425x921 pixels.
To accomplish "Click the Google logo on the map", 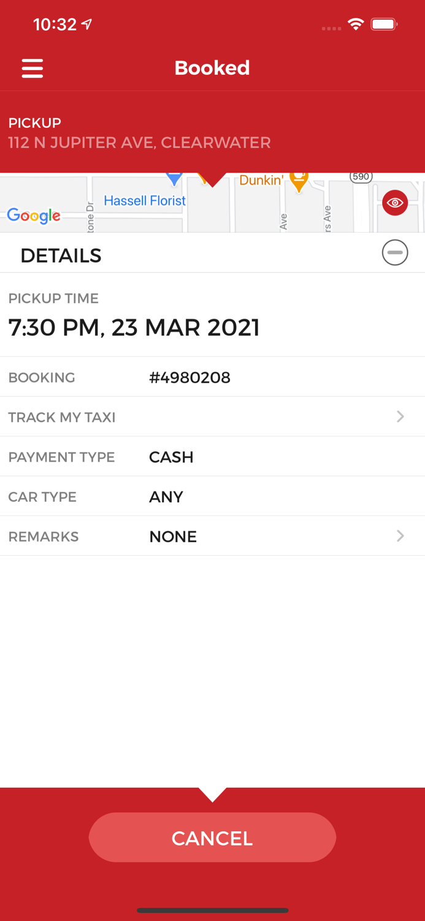I will [34, 216].
